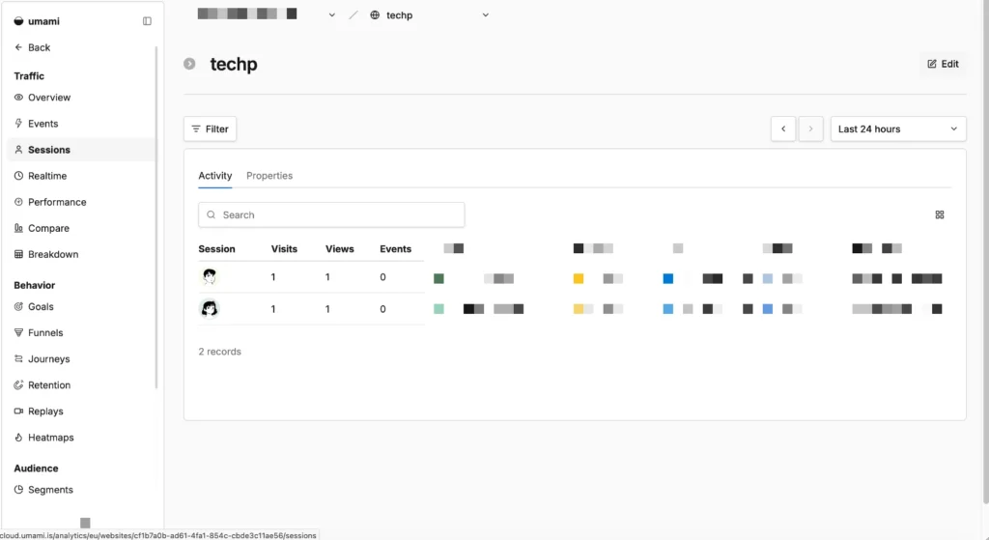
Task: Click the Edit button
Action: (943, 64)
